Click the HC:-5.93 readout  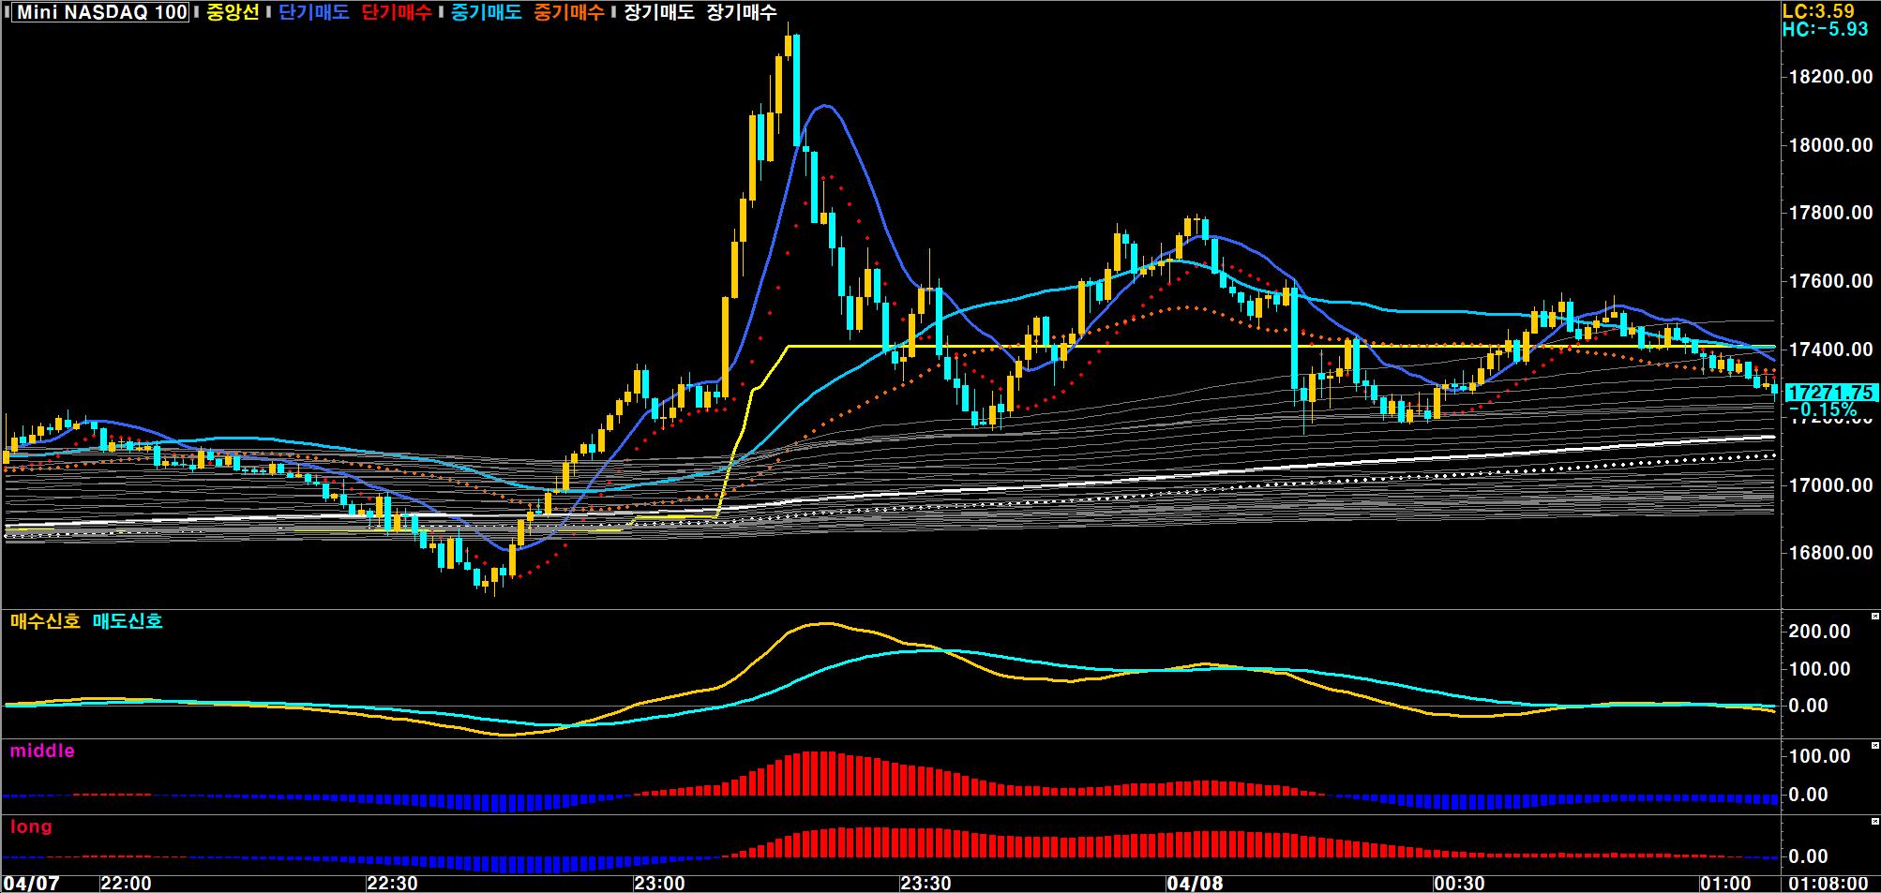1825,29
